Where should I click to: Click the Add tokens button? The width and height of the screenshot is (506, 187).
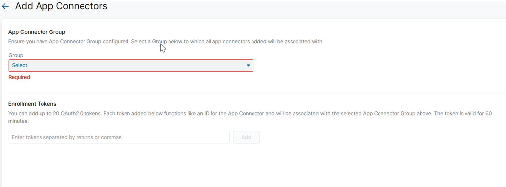click(246, 137)
